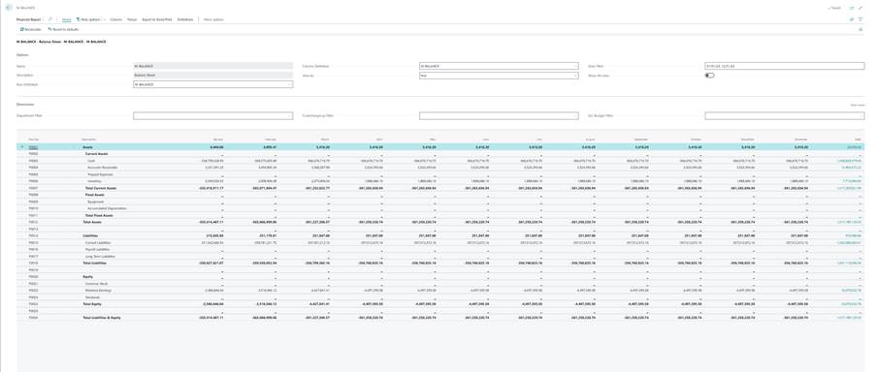Open the Customergroup Filter dropdown

(x=575, y=116)
